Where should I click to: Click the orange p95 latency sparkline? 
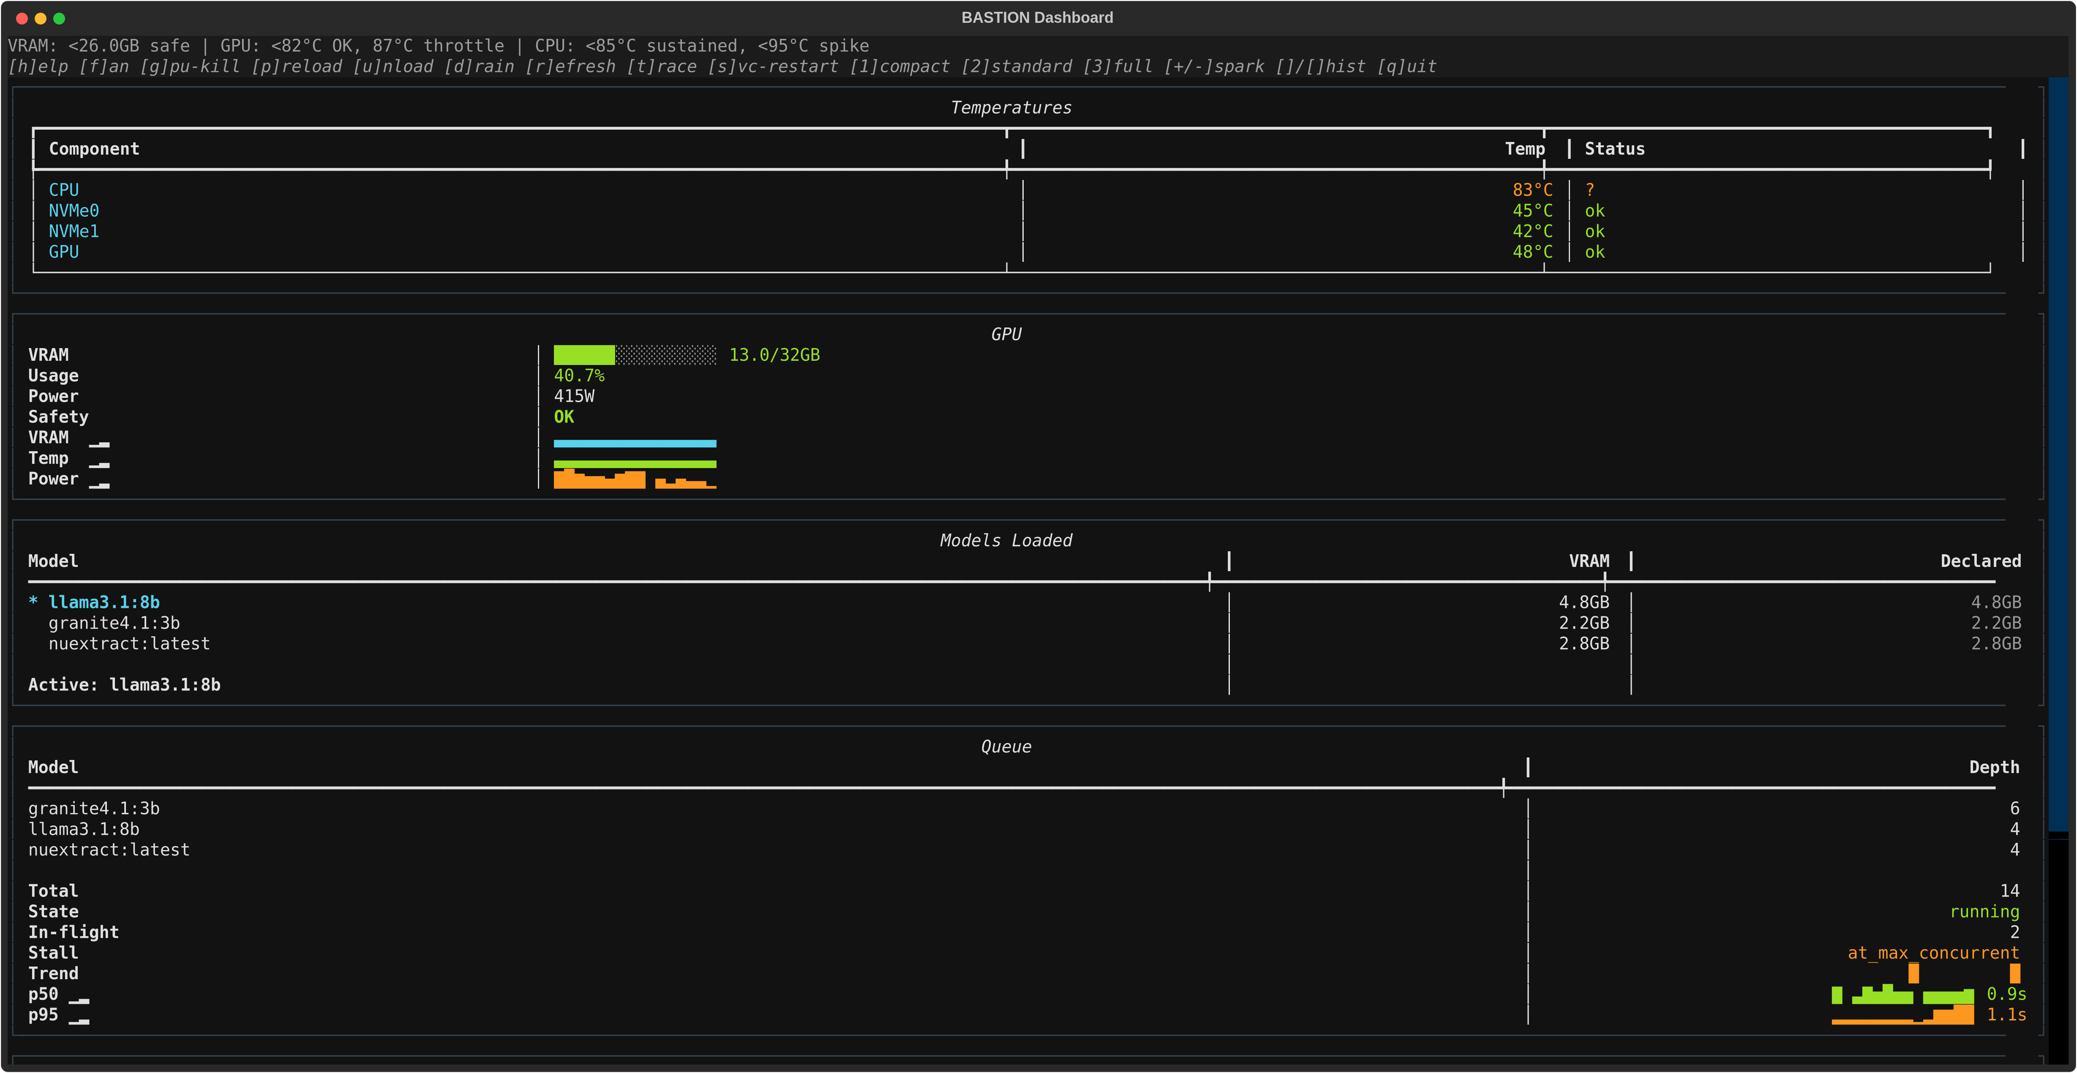[x=1903, y=1015]
